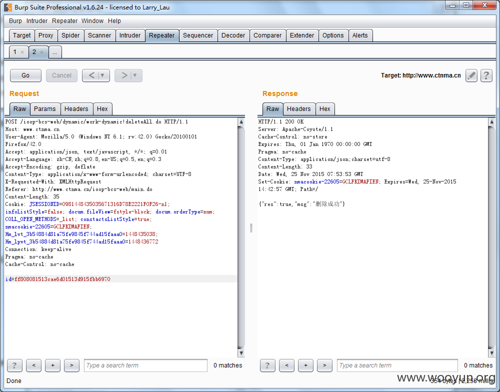Screen dimensions: 500x392
Task: Select the response Hex tab
Action: click(x=325, y=109)
